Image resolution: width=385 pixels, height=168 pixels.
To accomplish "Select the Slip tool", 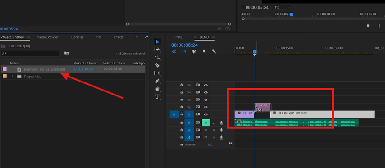I will pyautogui.click(x=157, y=73).
